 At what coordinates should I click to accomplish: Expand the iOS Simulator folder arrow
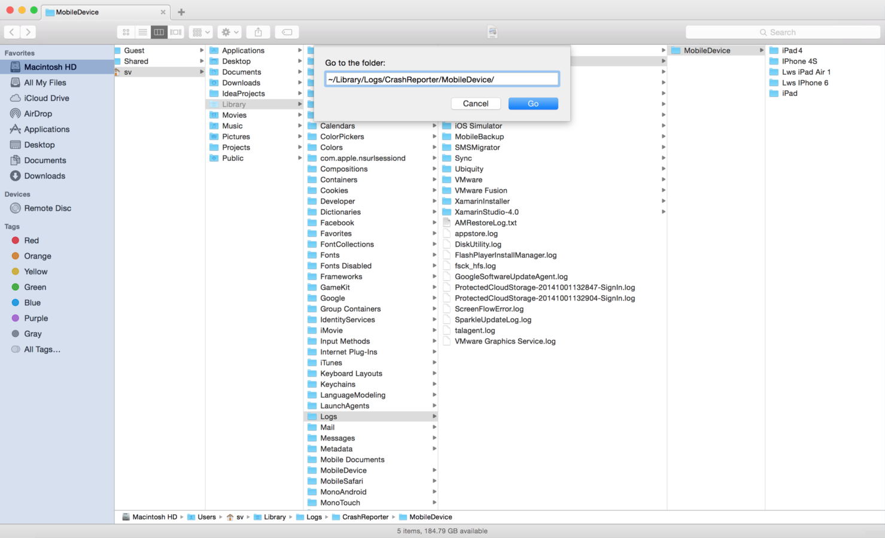[x=664, y=126]
